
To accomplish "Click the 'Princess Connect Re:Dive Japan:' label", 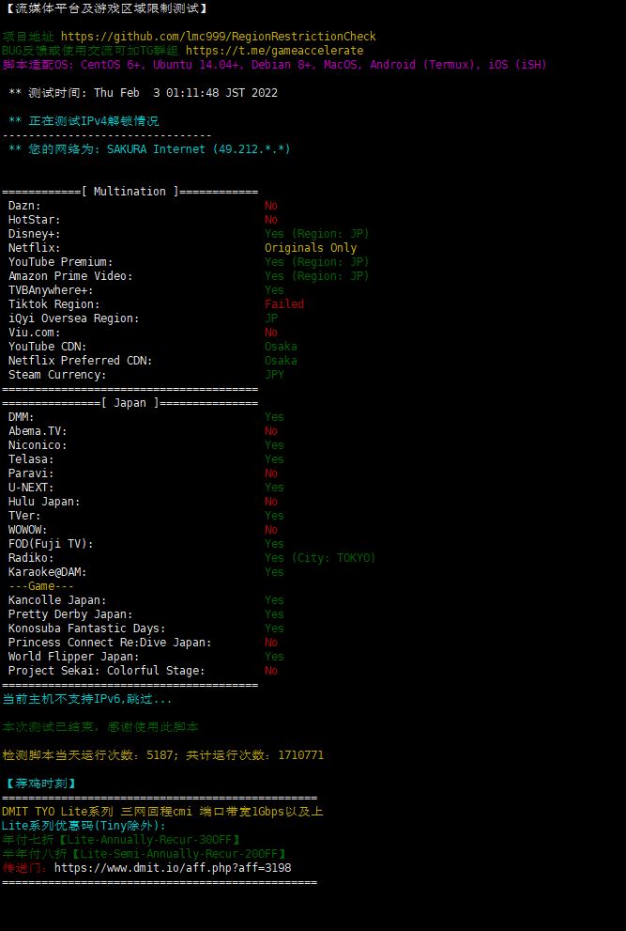I will coord(110,643).
